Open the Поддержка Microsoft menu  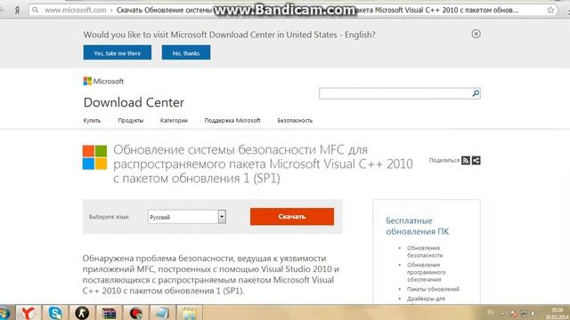[232, 121]
